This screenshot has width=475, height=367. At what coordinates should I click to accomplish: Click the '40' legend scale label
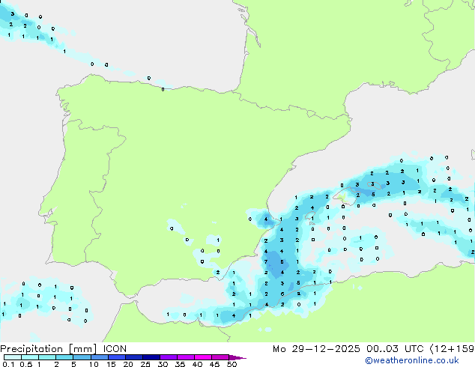[x=197, y=364]
